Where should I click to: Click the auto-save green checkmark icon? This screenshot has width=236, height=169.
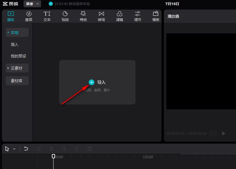pos(51,4)
